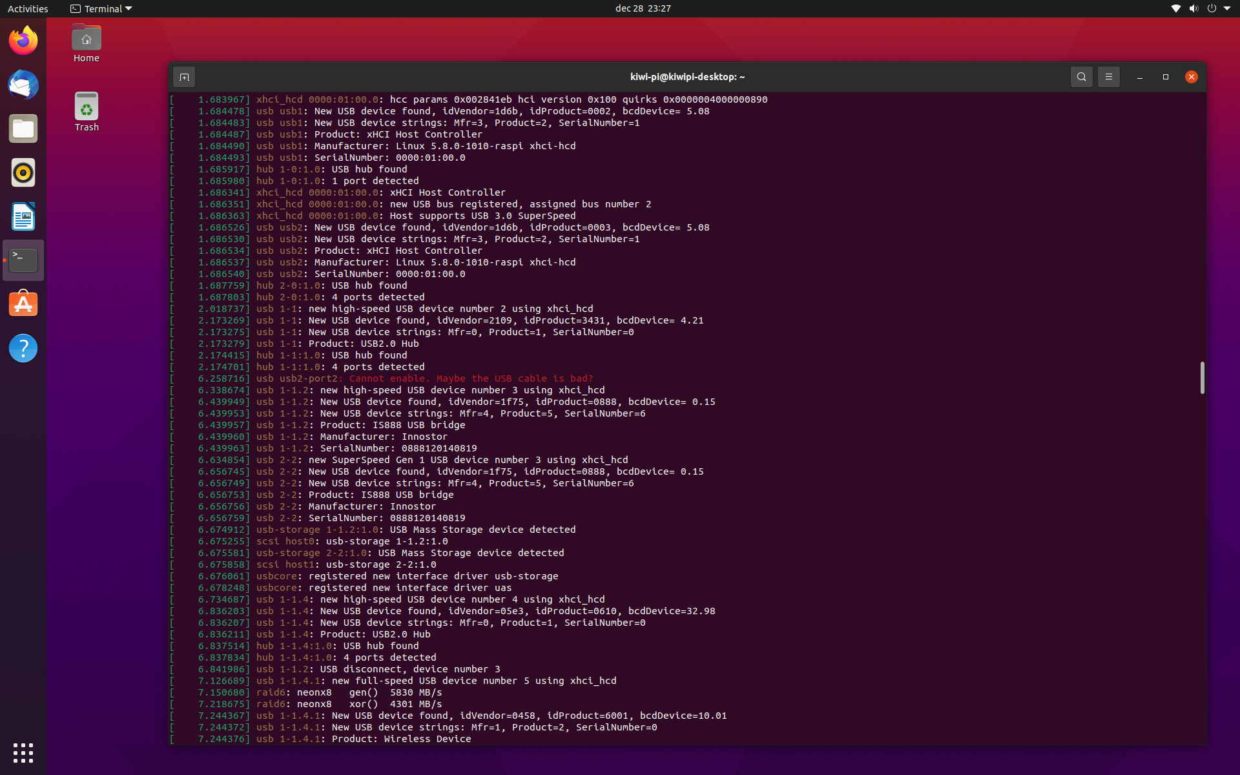Launch Rhythmbox music player
The height and width of the screenshot is (775, 1240).
[23, 173]
